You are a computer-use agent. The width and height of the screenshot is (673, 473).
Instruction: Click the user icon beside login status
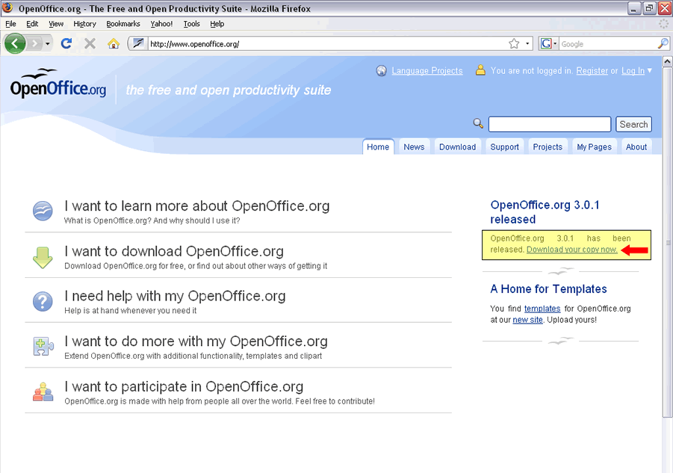click(480, 70)
